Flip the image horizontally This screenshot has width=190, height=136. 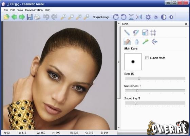pos(139,17)
